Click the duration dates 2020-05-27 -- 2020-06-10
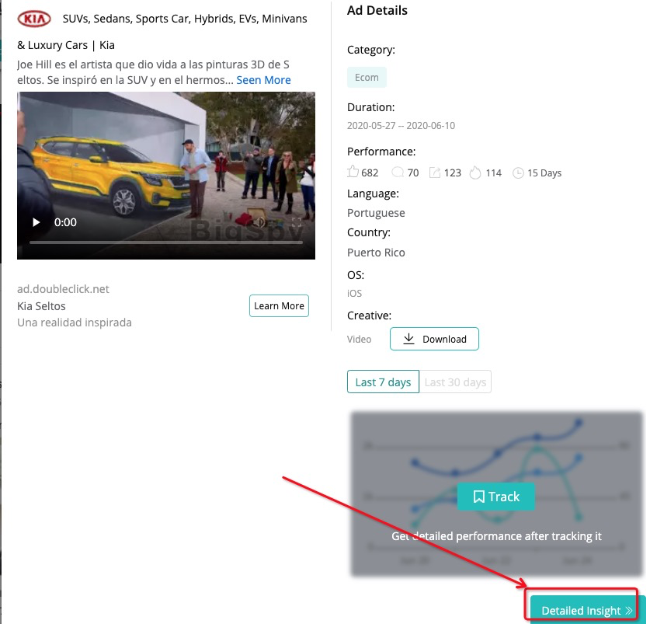Screen dimensions: 650x624 401,125
